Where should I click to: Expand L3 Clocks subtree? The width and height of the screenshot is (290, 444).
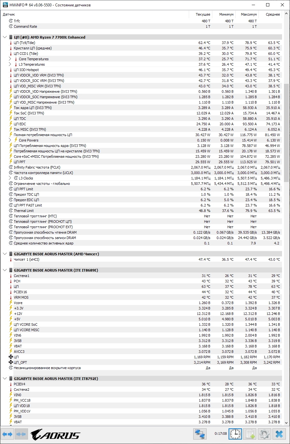click(10, 178)
